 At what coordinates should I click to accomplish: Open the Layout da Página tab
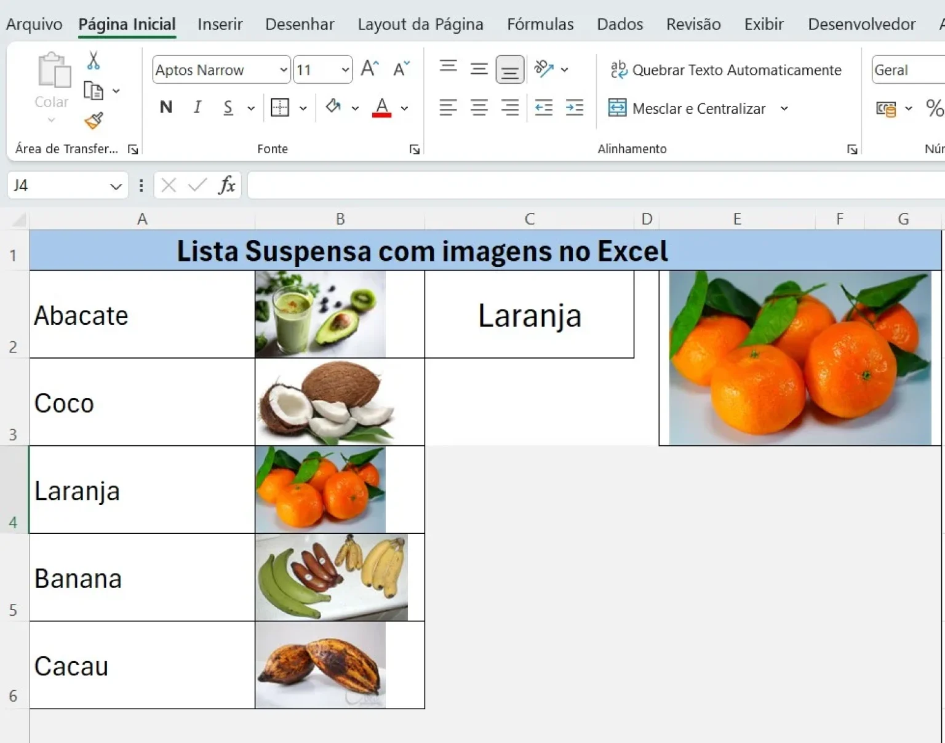[420, 24]
